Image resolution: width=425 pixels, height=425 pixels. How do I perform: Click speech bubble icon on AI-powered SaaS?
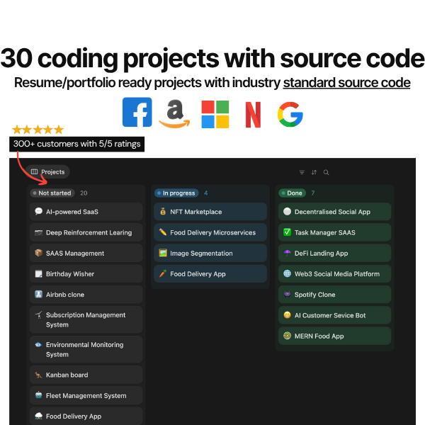tap(38, 211)
